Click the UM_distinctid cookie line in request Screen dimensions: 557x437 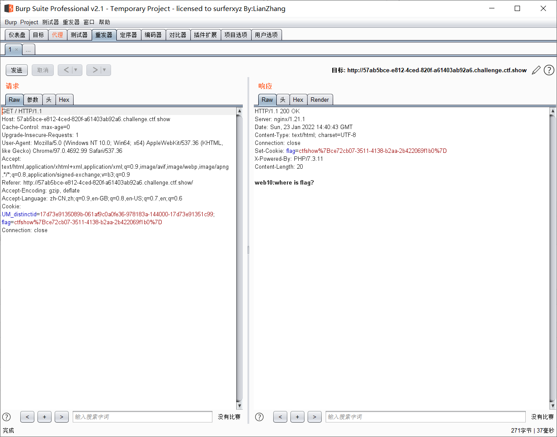coord(108,214)
